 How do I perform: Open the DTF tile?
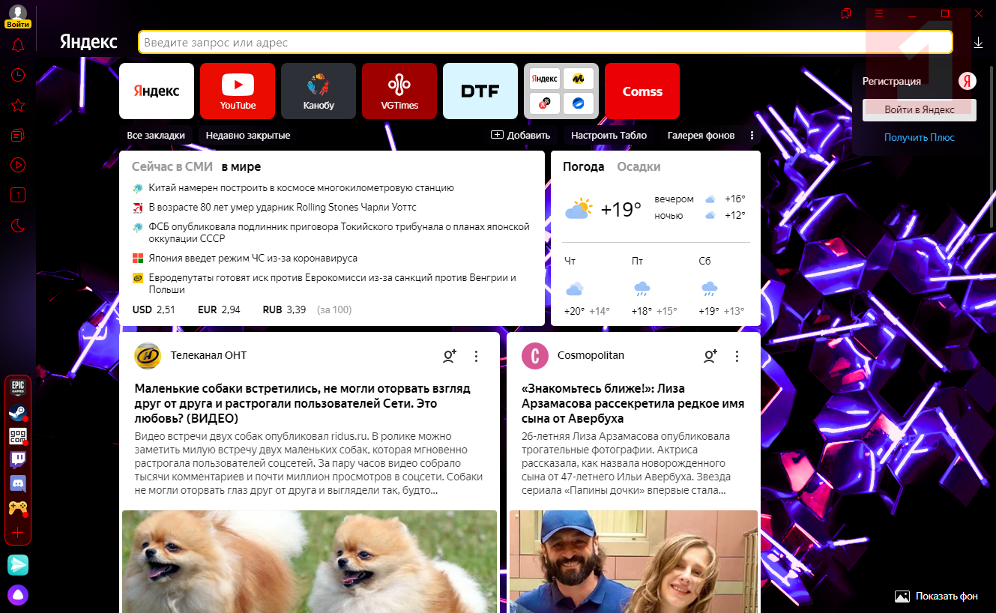pos(480,91)
